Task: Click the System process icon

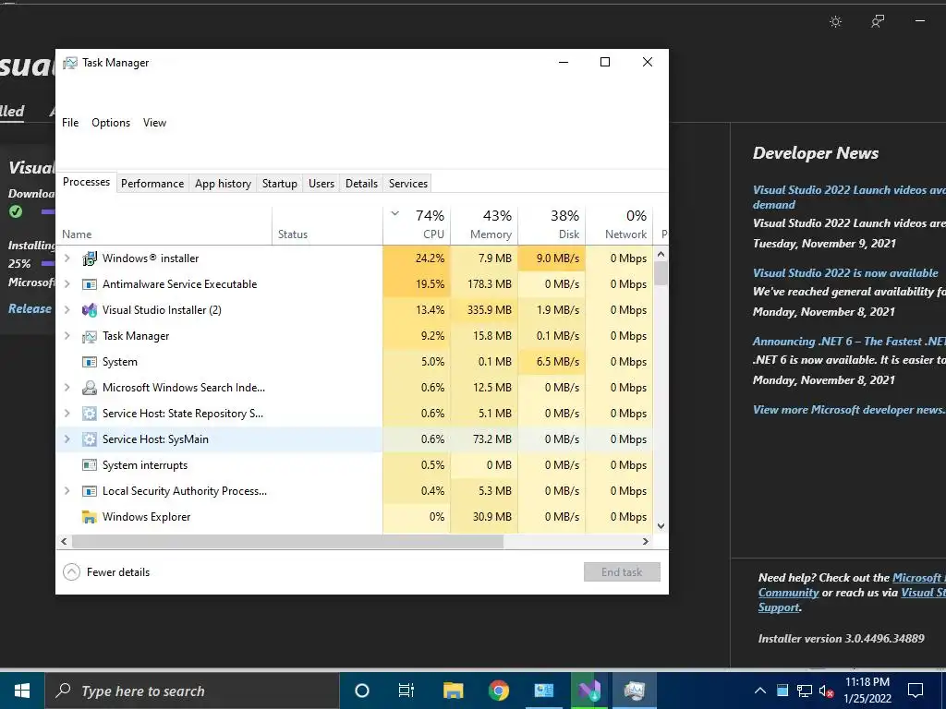Action: [x=90, y=362]
